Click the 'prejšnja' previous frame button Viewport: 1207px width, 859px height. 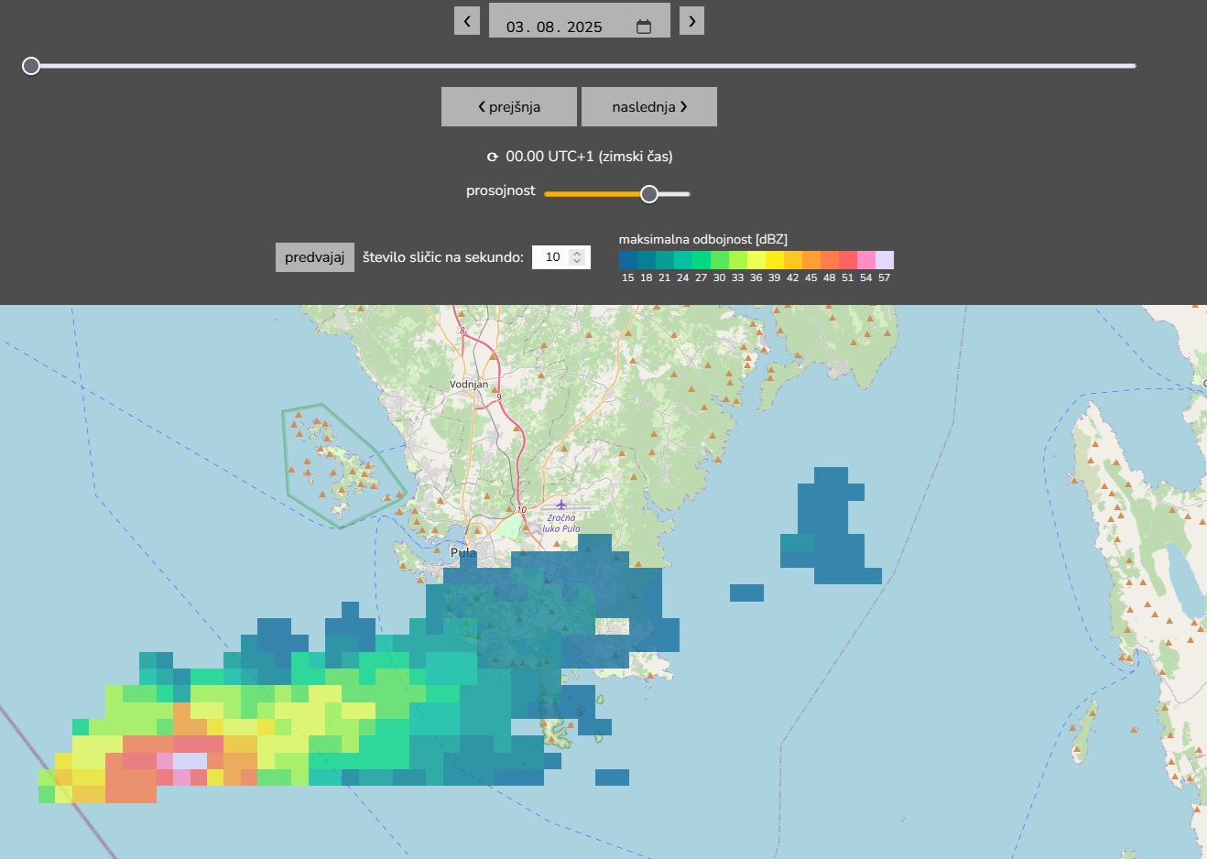point(509,107)
